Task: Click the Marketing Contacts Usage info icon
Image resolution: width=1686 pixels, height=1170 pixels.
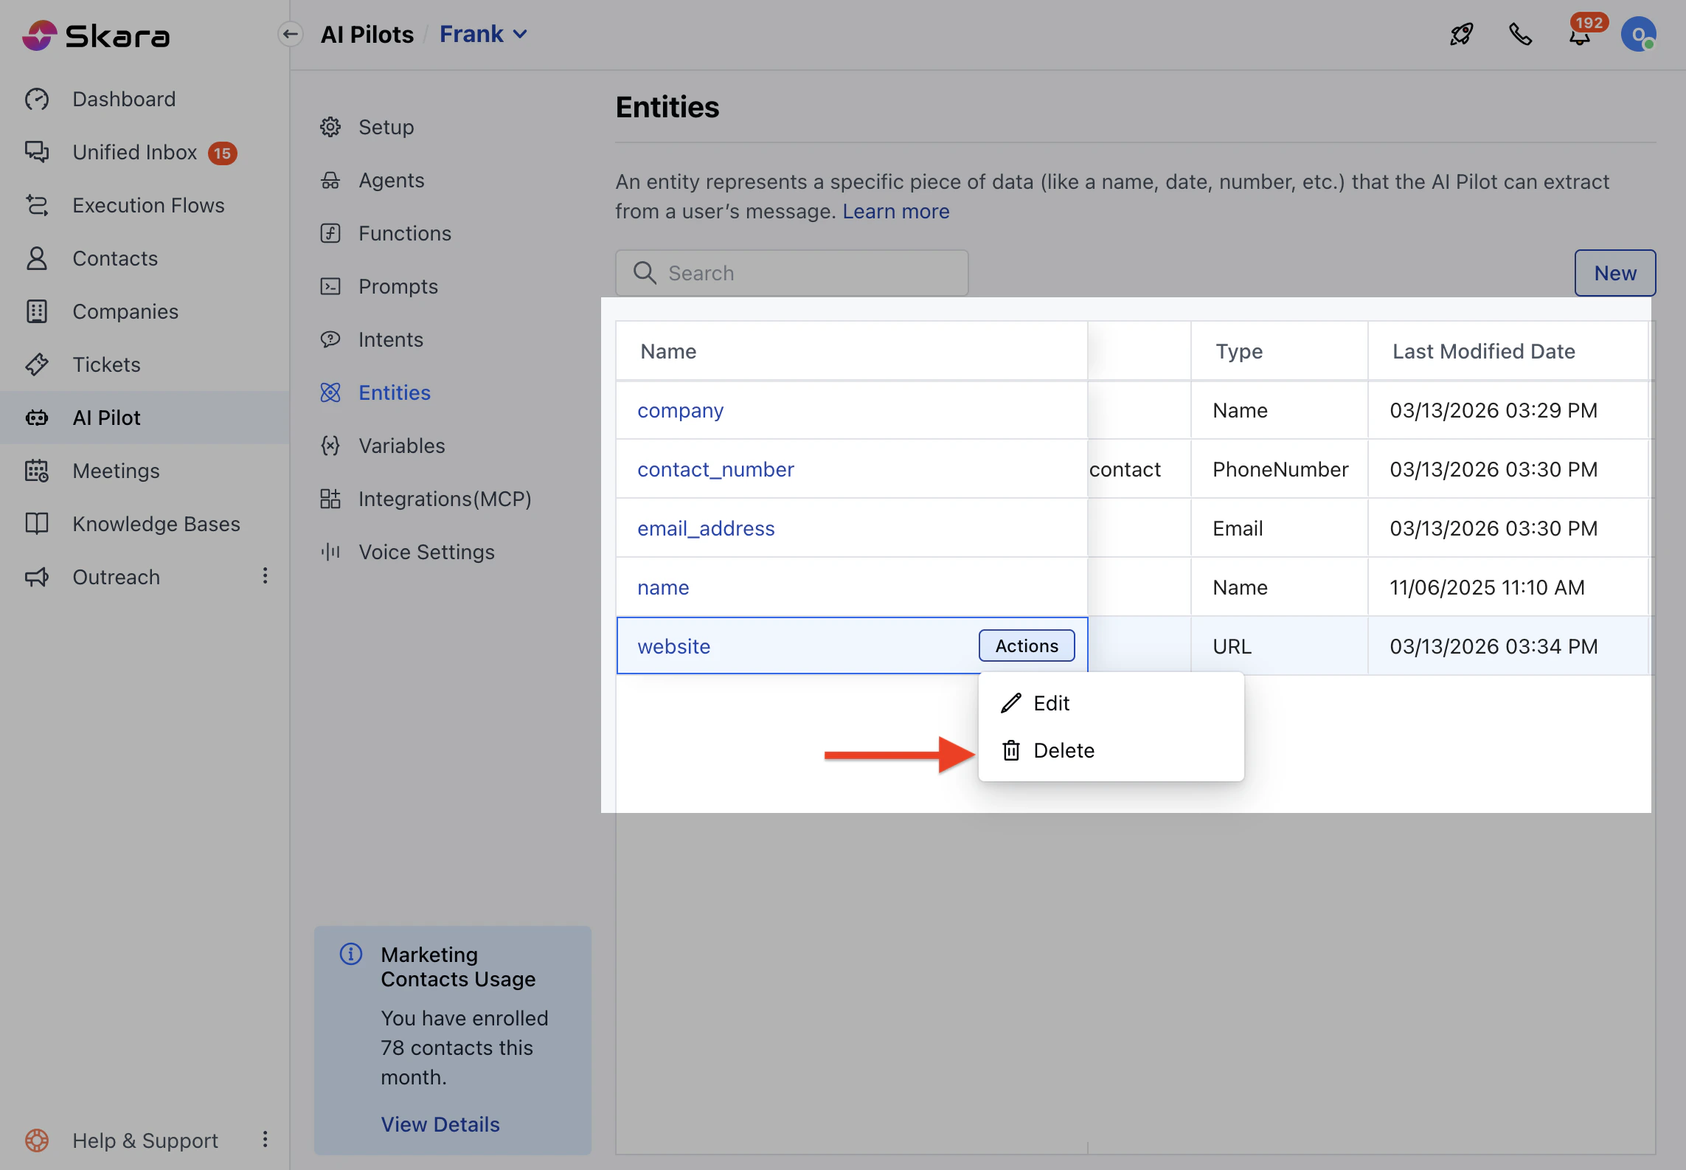Action: pos(351,954)
